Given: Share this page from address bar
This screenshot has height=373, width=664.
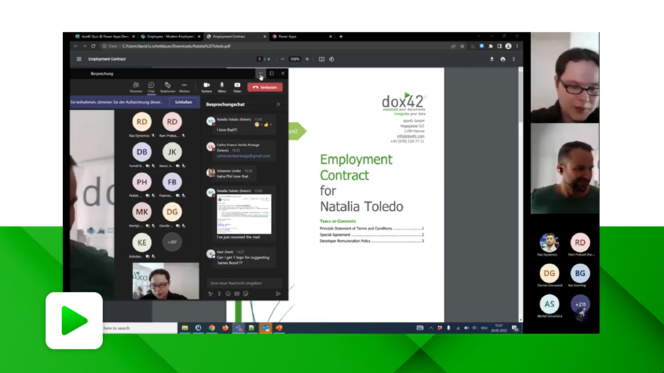Looking at the screenshot, I should coord(453,46).
